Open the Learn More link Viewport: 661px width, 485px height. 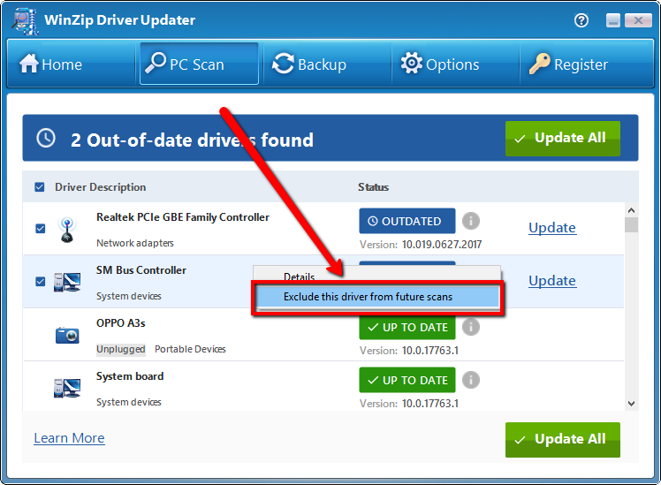[69, 438]
